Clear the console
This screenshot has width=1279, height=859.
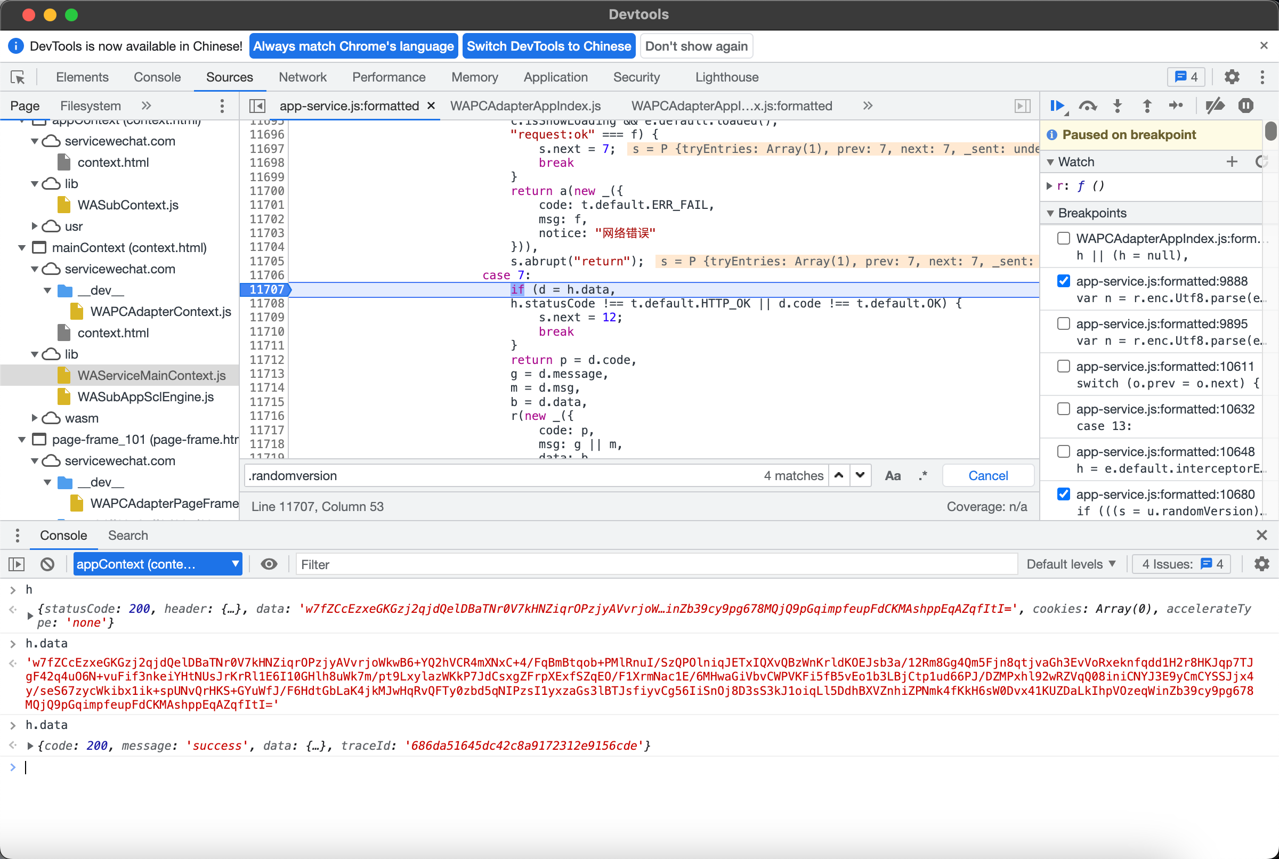pyautogui.click(x=47, y=564)
